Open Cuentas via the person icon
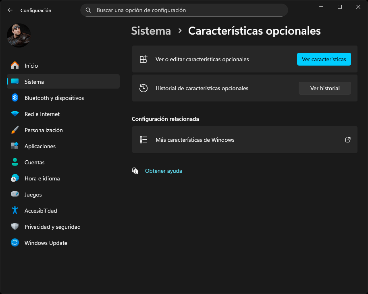368x294 pixels. (x=15, y=162)
